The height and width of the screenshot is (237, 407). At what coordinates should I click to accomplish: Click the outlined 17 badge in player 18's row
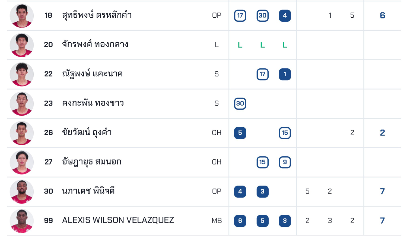coord(240,15)
